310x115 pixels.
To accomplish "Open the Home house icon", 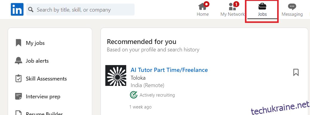I will pos(203,6).
